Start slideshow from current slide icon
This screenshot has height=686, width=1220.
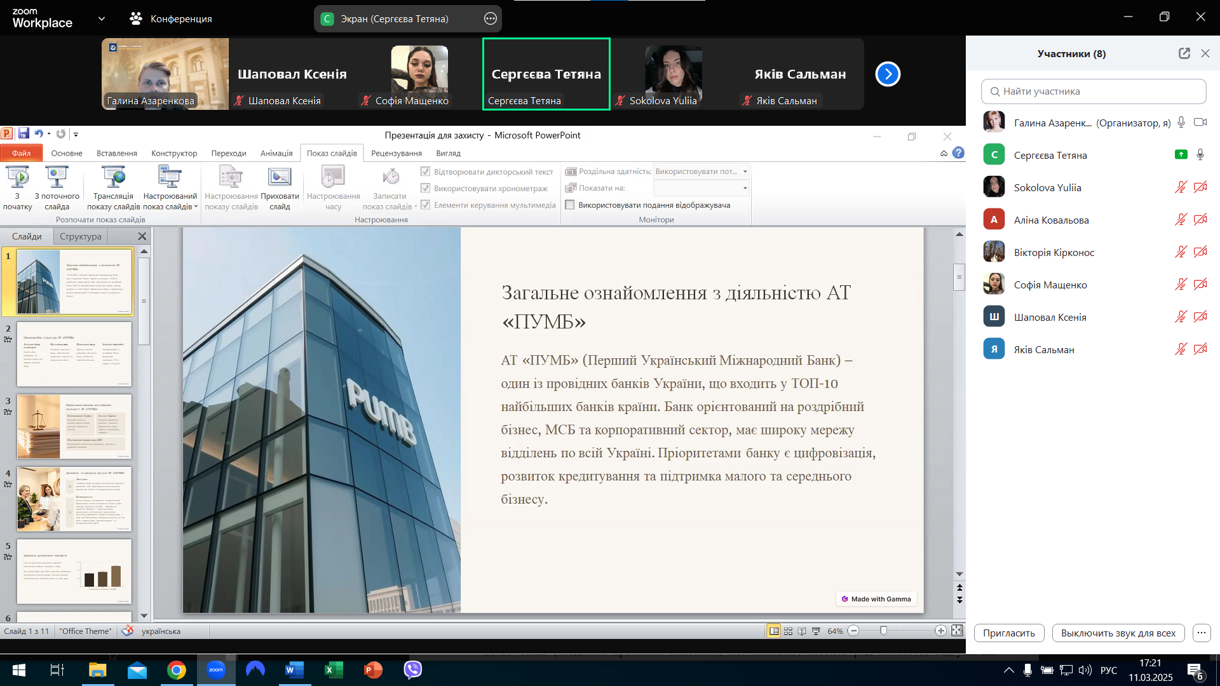[57, 177]
